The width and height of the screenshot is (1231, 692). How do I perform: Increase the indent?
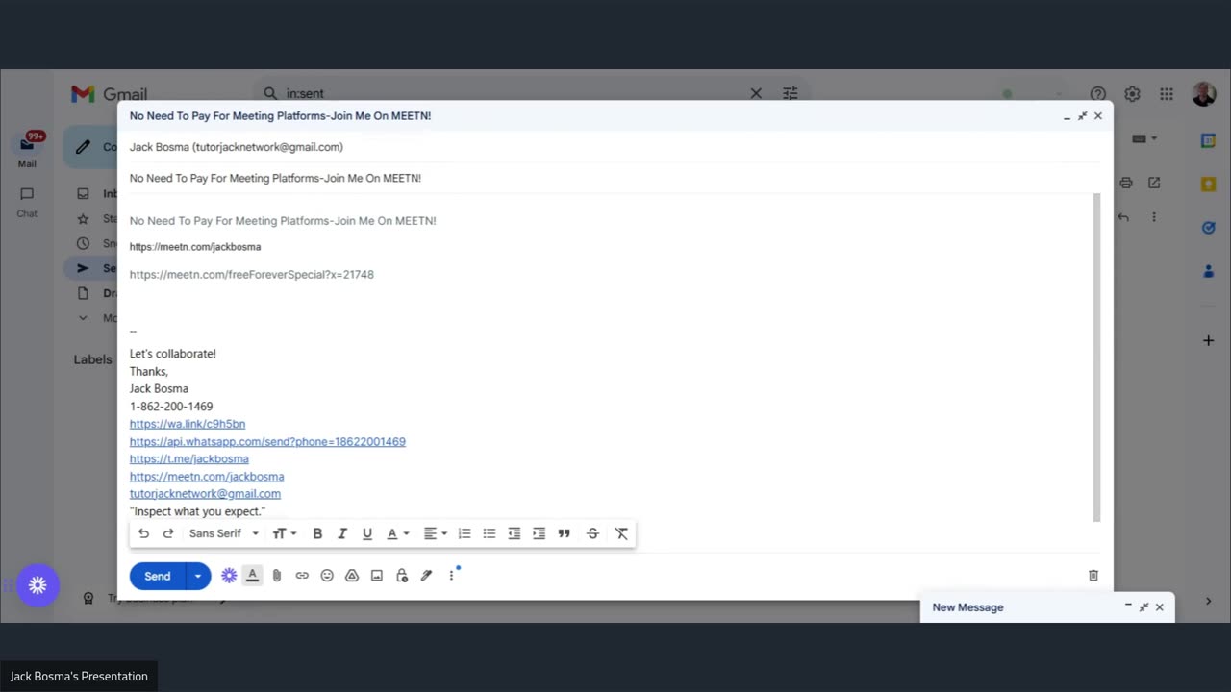pos(540,533)
